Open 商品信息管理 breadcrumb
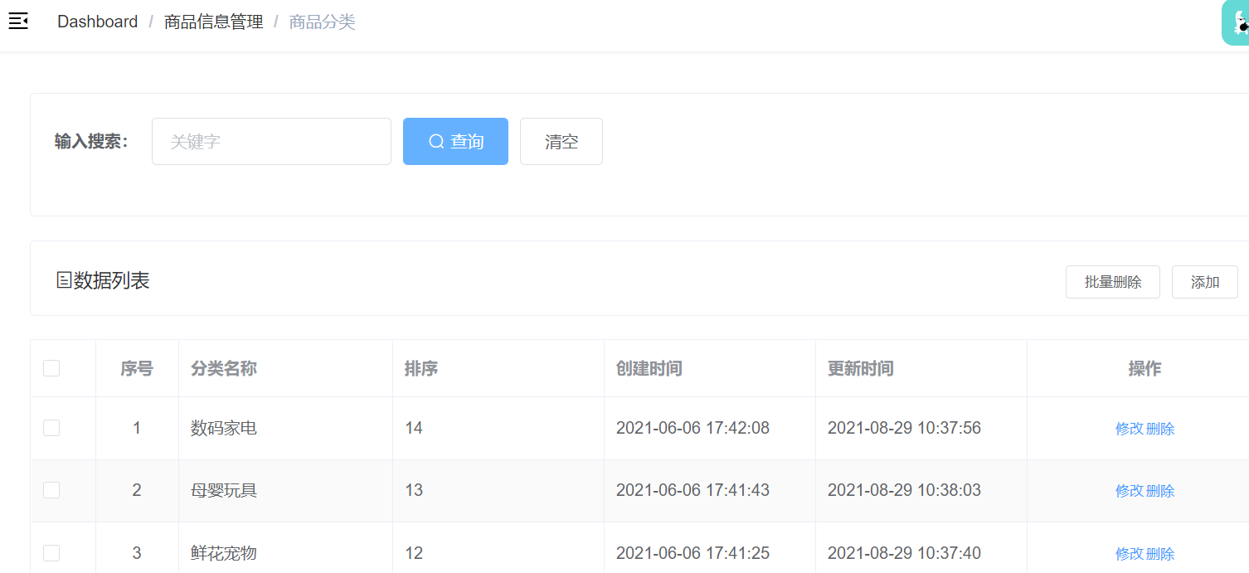This screenshot has height=573, width=1249. coord(213,22)
